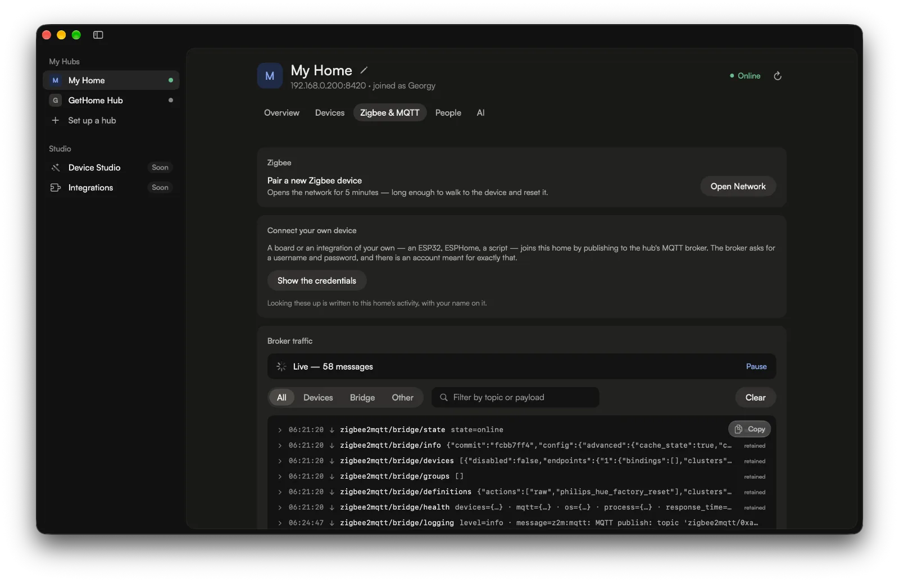Click the retained tag on bridge/groups row
Viewport: 899px width, 582px height.
(755, 477)
